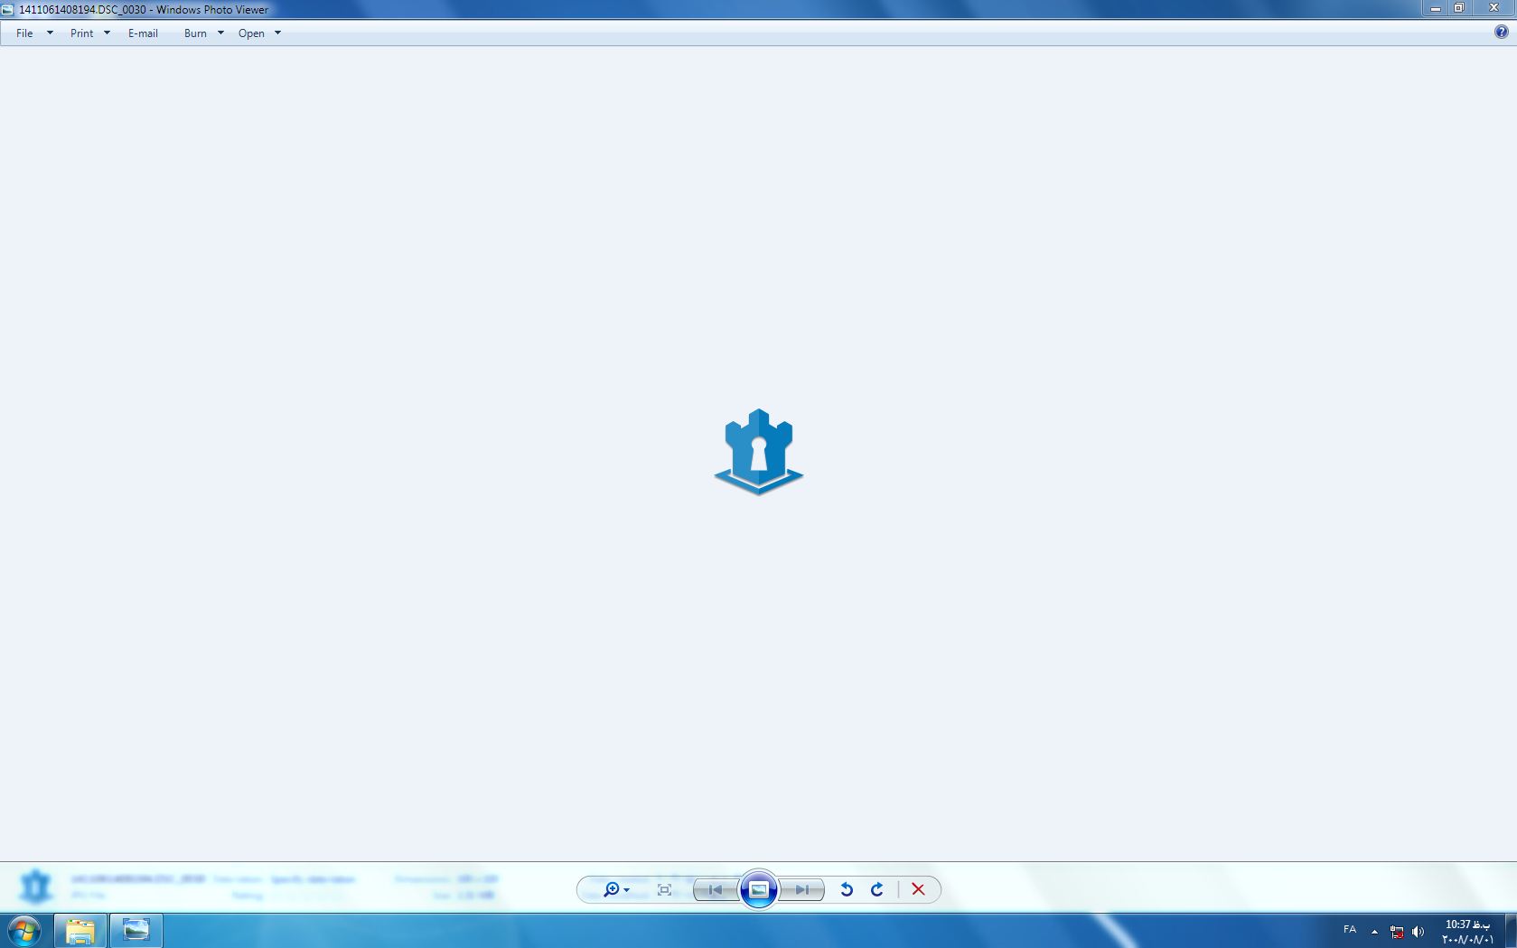Open the Burn menu
The image size is (1517, 948).
click(195, 33)
